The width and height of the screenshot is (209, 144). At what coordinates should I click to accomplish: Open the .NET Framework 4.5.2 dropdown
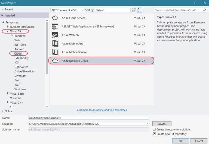[67, 10]
